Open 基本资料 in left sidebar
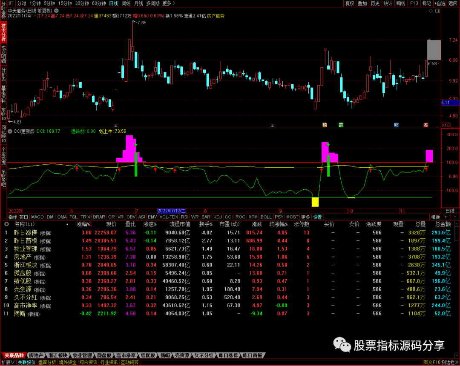The width and height of the screenshot is (460, 366). click(3, 94)
